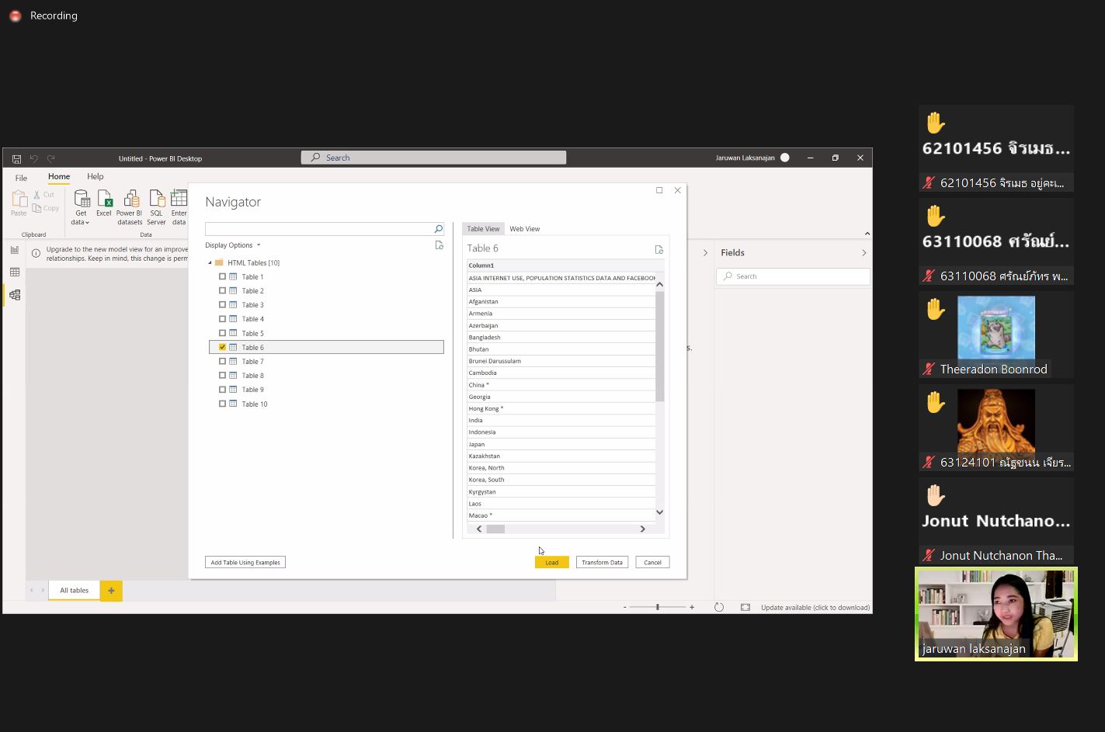Switch to Model view in left sidebar
Screen dimensions: 1105x732
[x=15, y=295]
